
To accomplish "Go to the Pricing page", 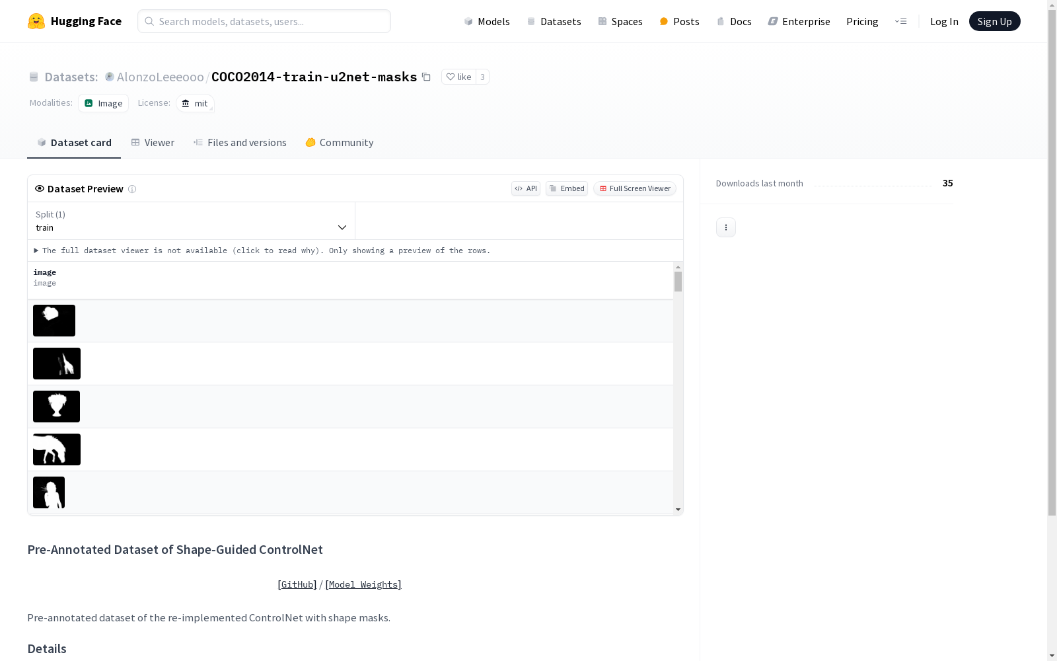I will coord(862,21).
